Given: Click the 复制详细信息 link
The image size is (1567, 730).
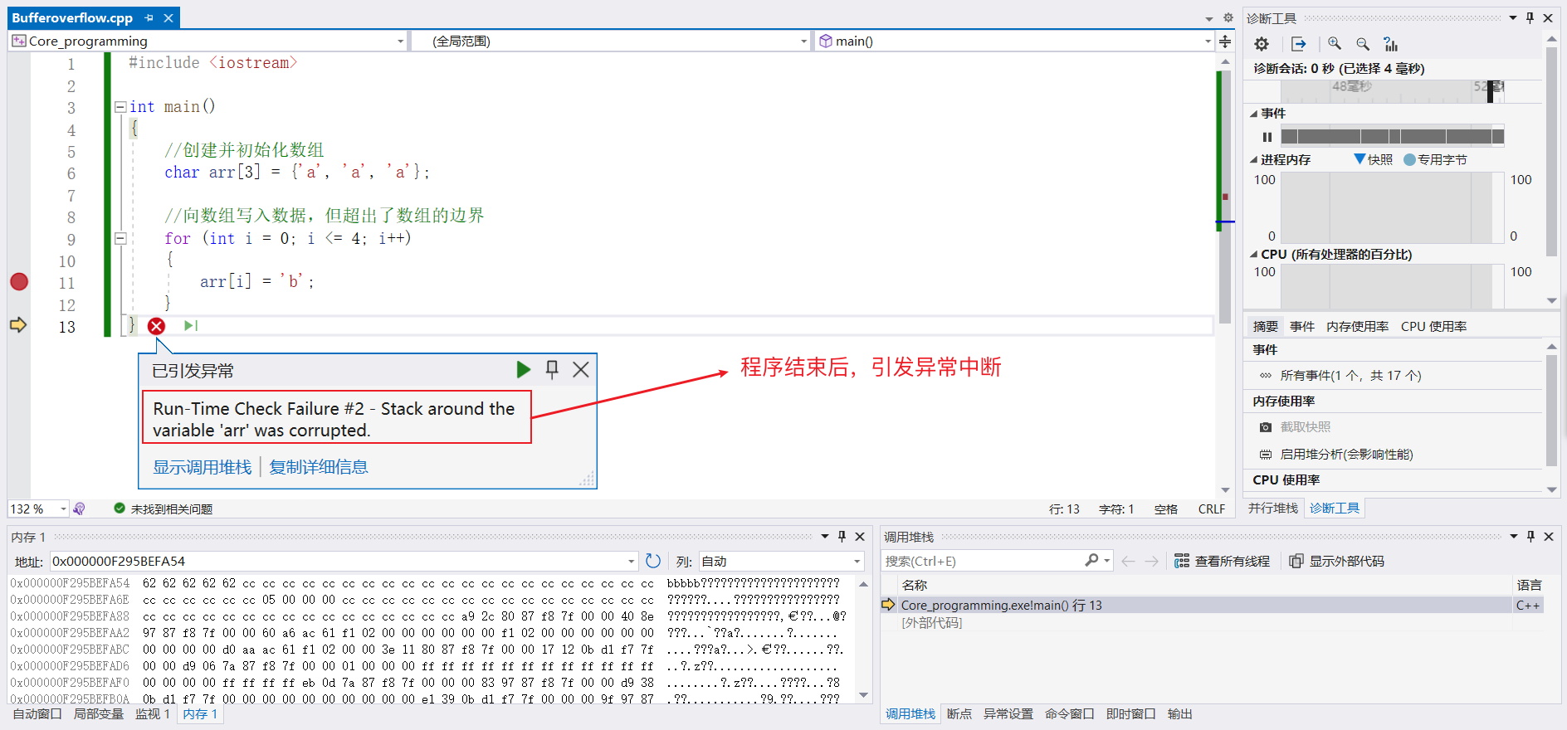Looking at the screenshot, I should coord(318,467).
